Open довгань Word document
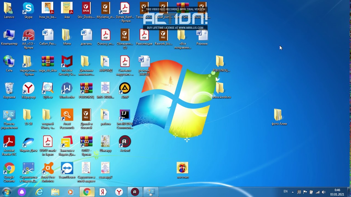Viewport: 351px width, 197px height. click(x=86, y=37)
